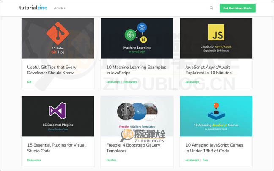Open the Machine Learning in JavaScript thumbnail
This screenshot has width=274, height=171.
[137, 38]
